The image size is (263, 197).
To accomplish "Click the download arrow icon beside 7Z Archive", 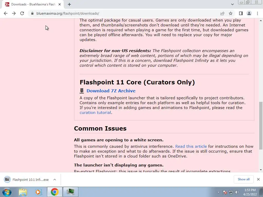I will click(x=82, y=91).
